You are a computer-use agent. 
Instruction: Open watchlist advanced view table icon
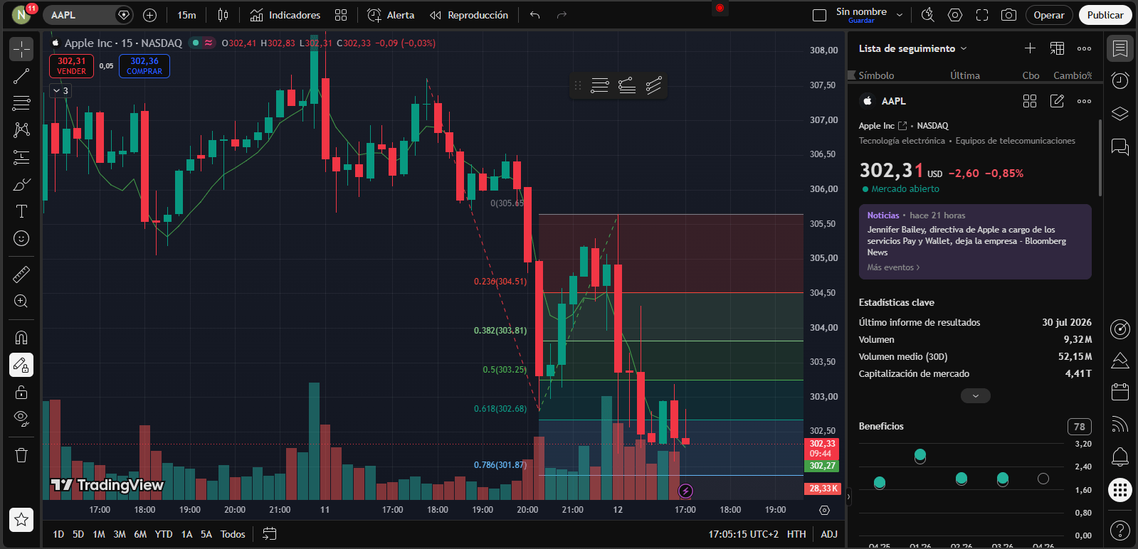click(1057, 48)
